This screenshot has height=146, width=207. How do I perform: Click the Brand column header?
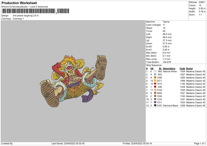(189, 69)
